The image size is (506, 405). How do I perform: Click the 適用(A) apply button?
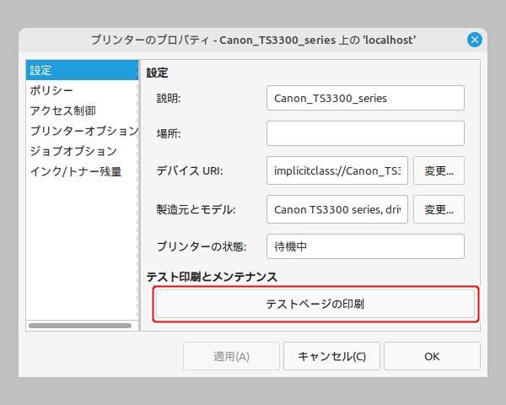pyautogui.click(x=231, y=356)
